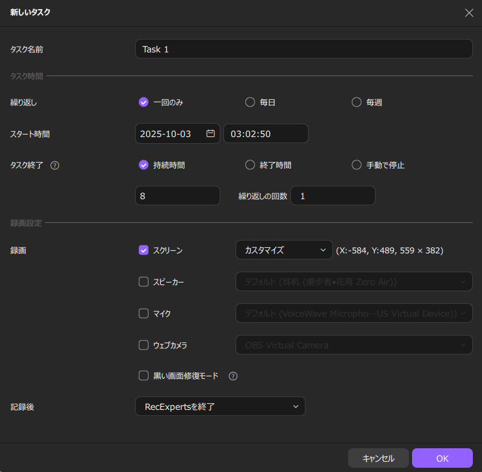Click the start time field 03:02:50

[x=265, y=133]
